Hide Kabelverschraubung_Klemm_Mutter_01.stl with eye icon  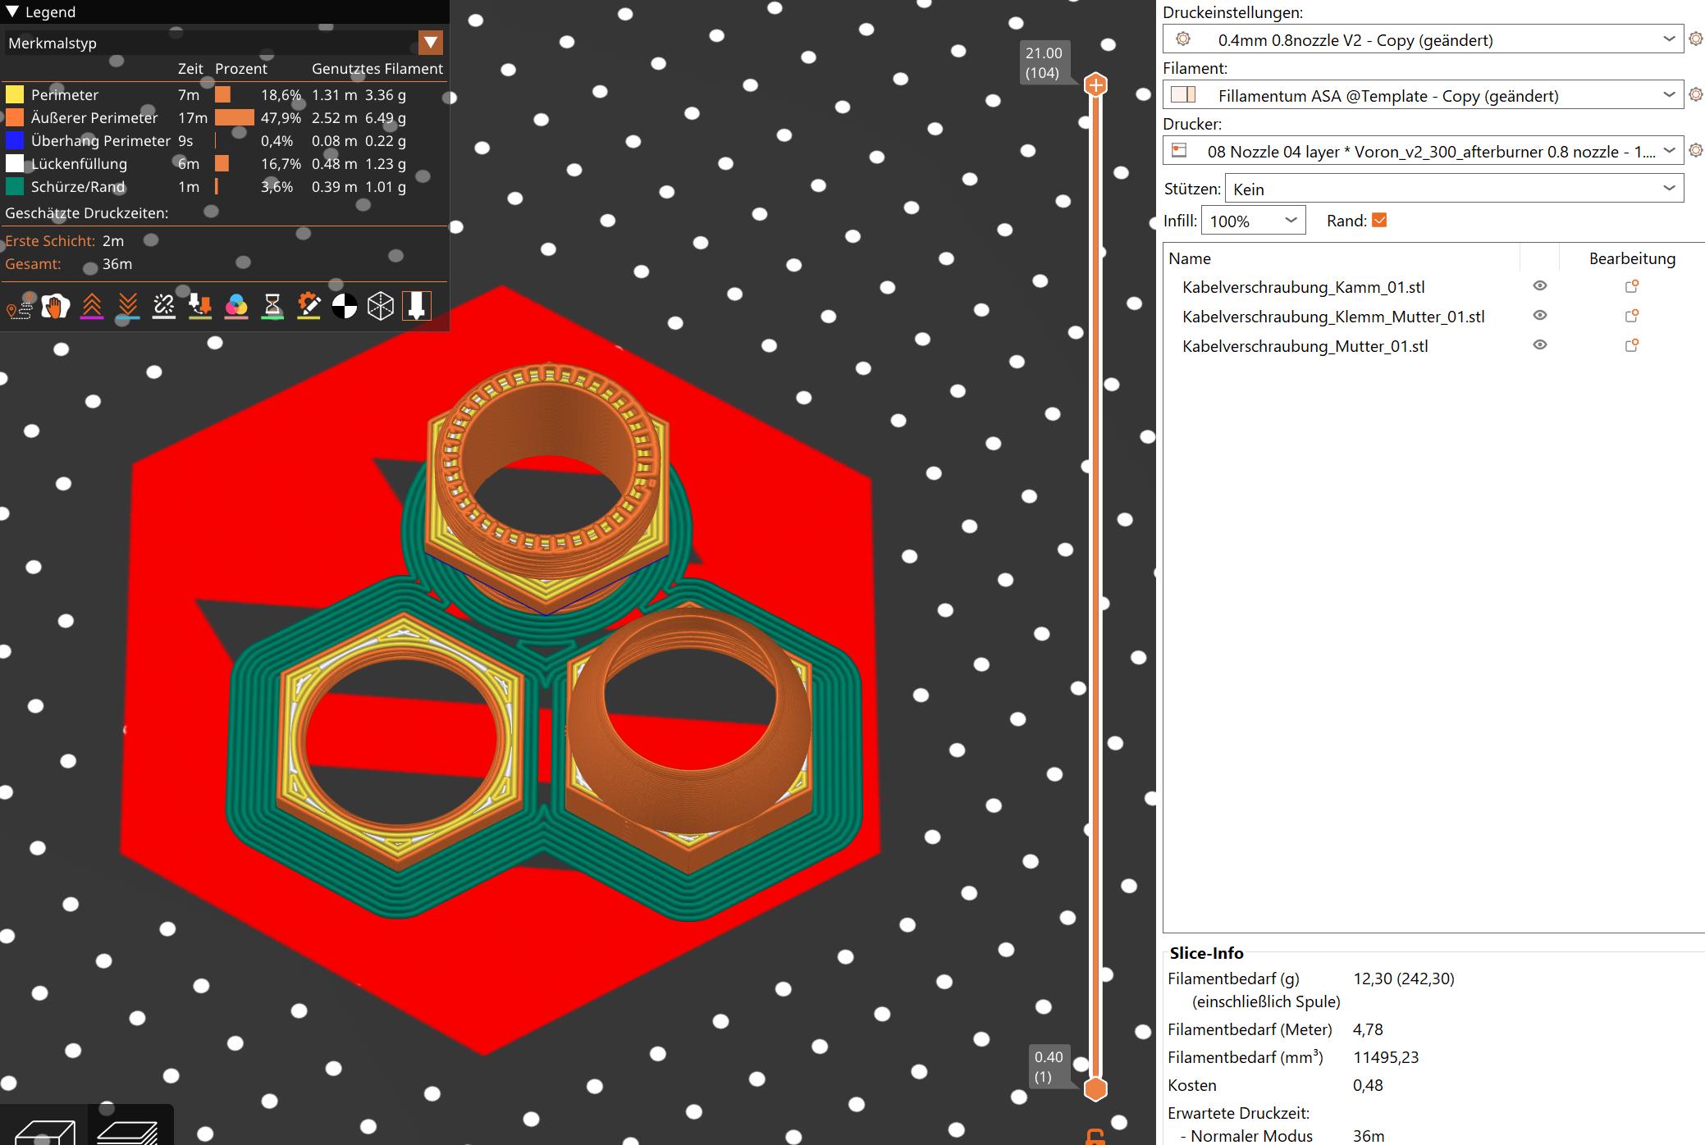point(1540,316)
